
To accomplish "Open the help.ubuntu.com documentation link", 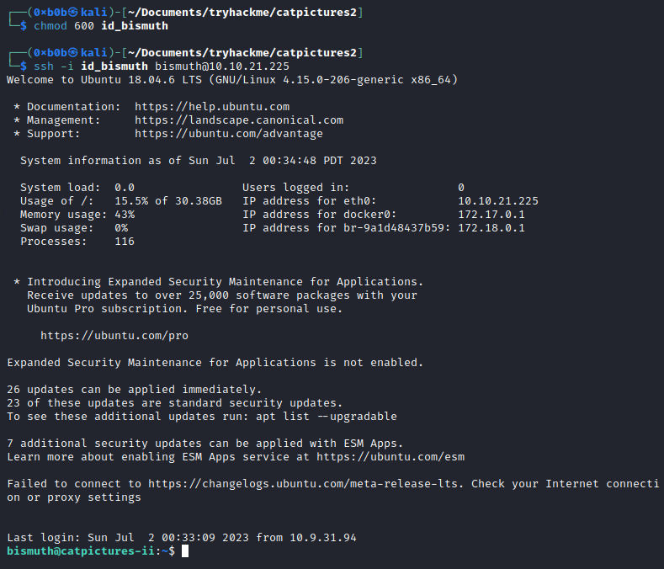I will [212, 107].
